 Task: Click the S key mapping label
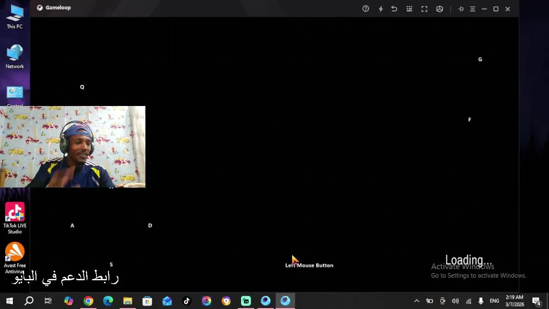point(111,264)
